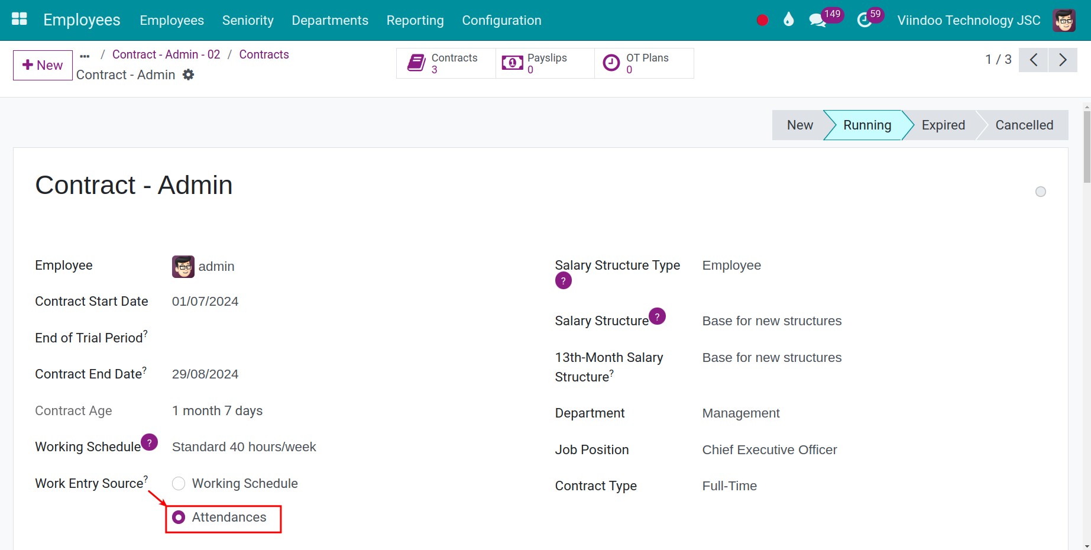Image resolution: width=1091 pixels, height=550 pixels.
Task: Go to Contracts breadcrumb link
Action: pyautogui.click(x=264, y=54)
